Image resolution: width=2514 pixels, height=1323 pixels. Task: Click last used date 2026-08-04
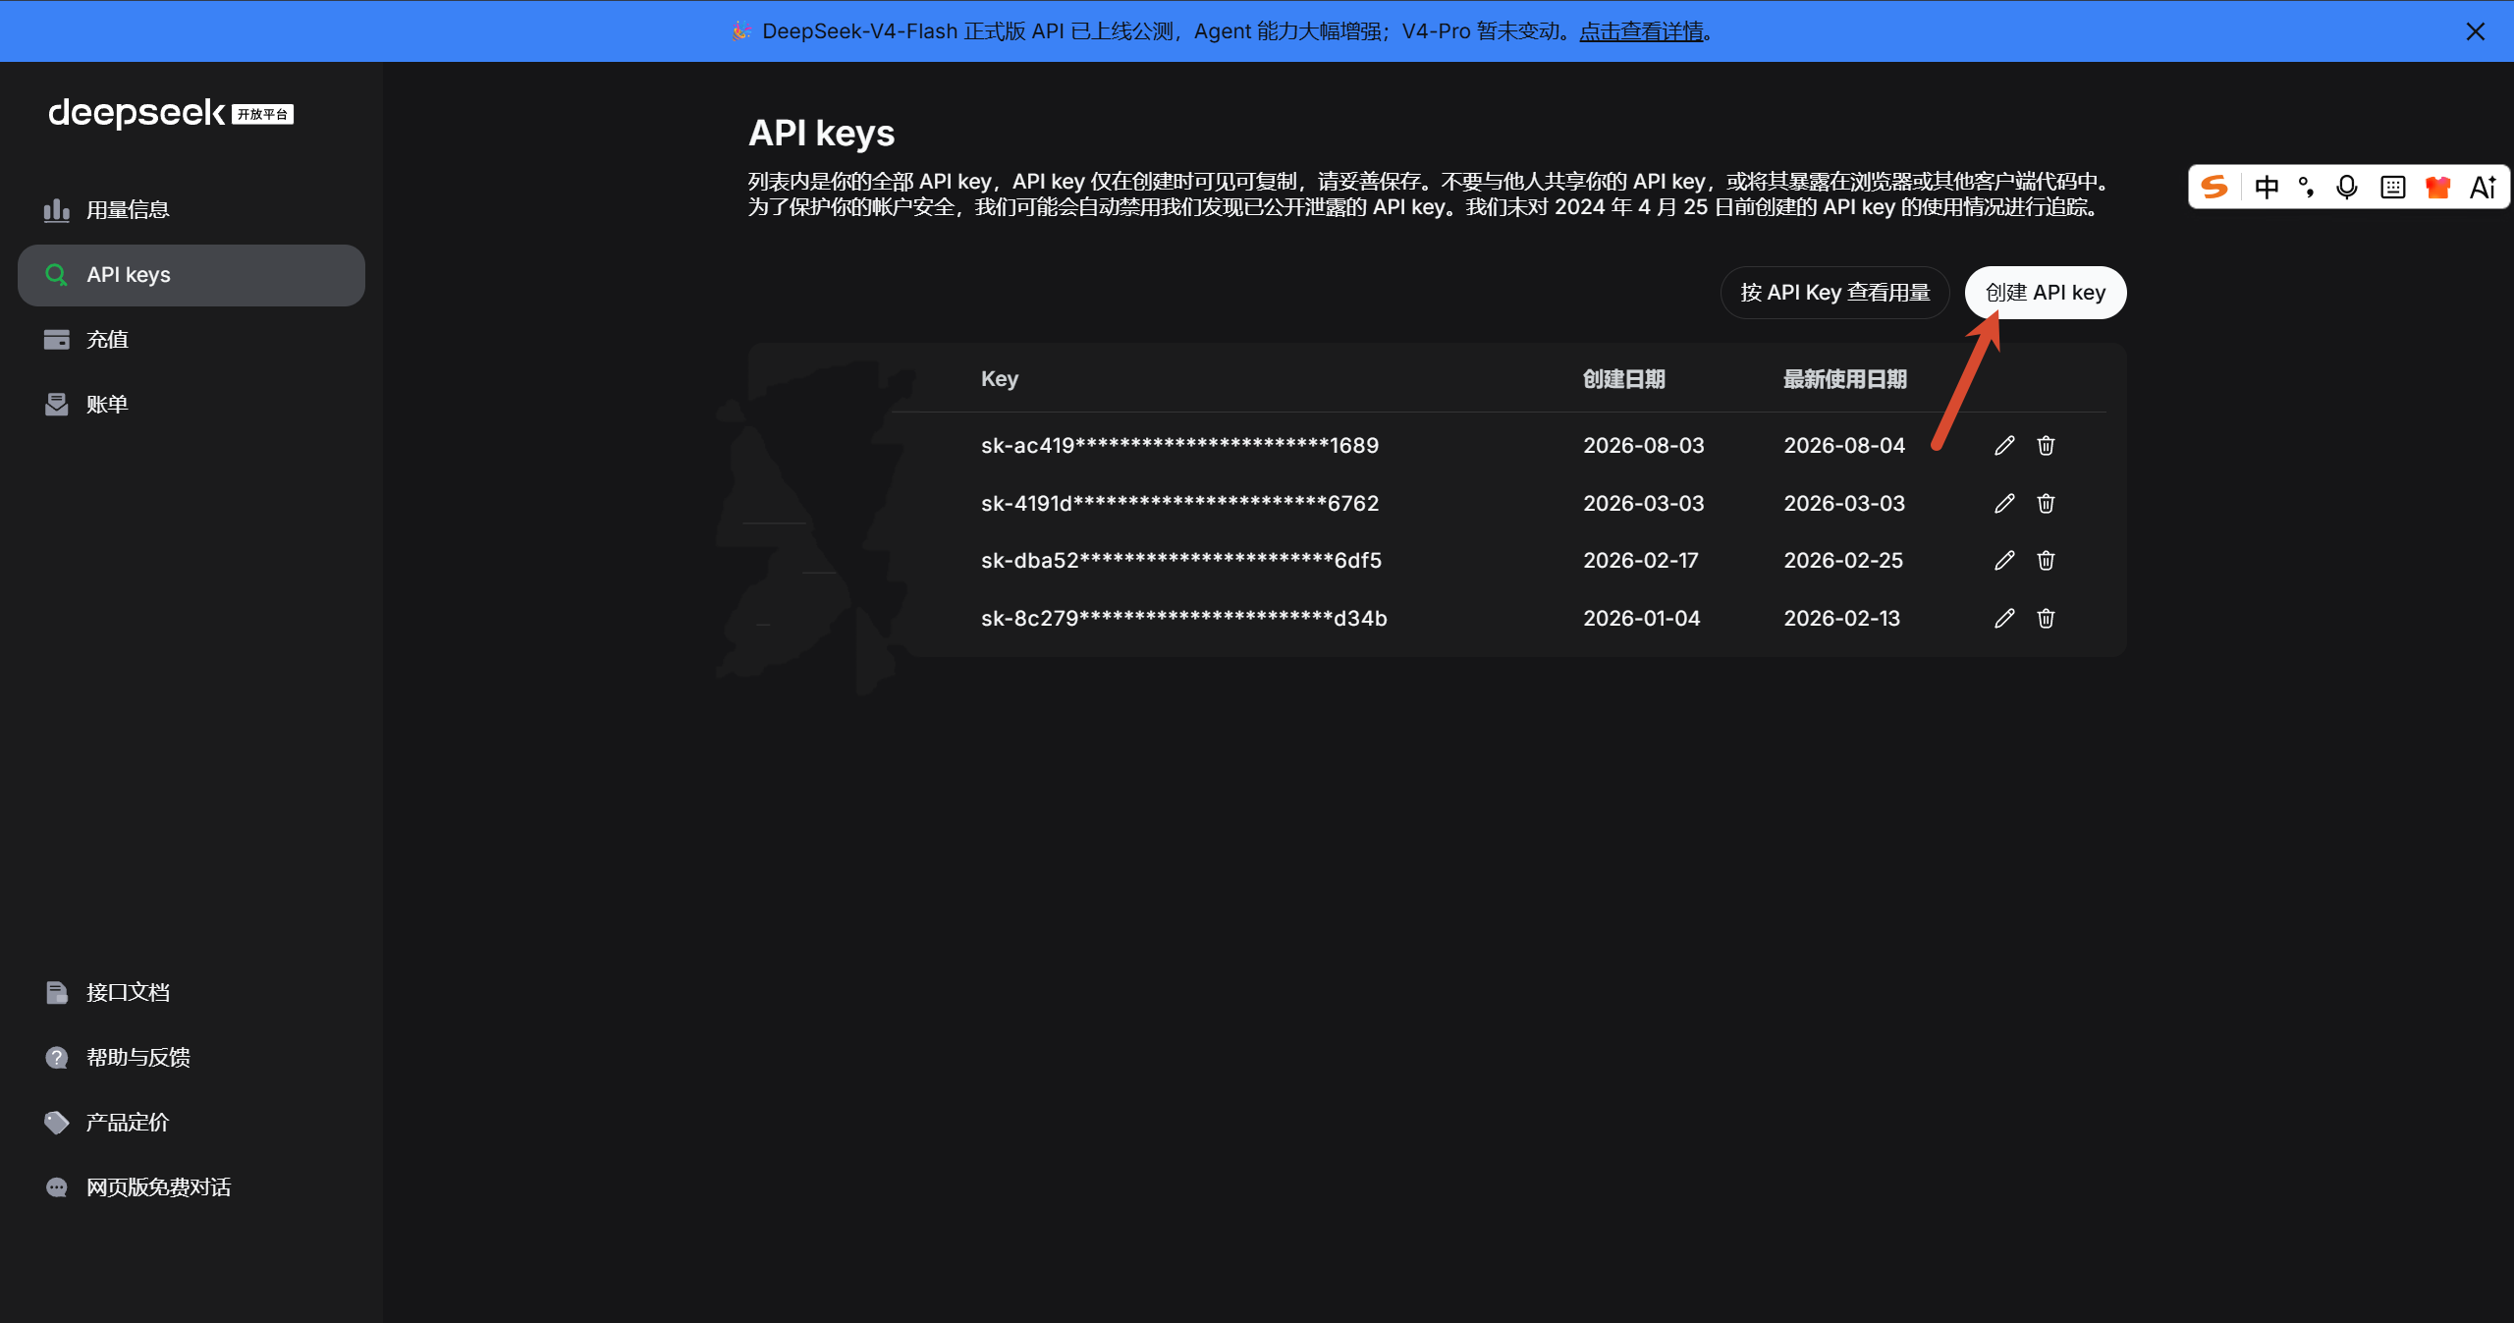(x=1844, y=446)
